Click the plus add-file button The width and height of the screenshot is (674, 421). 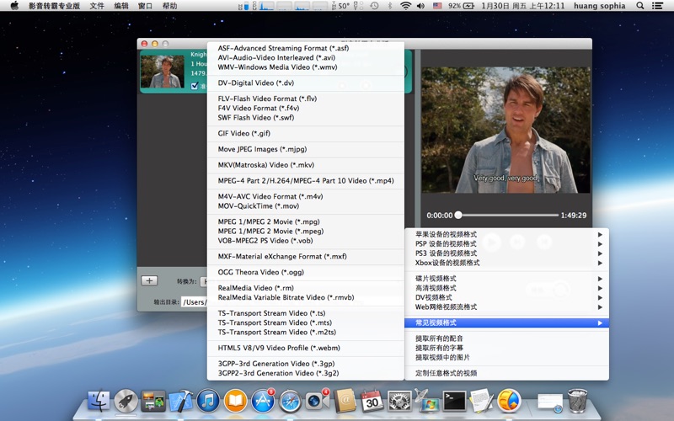tap(148, 280)
